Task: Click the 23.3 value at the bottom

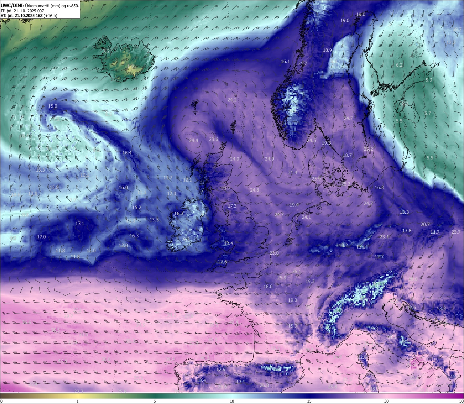Action: [x=79, y=391]
